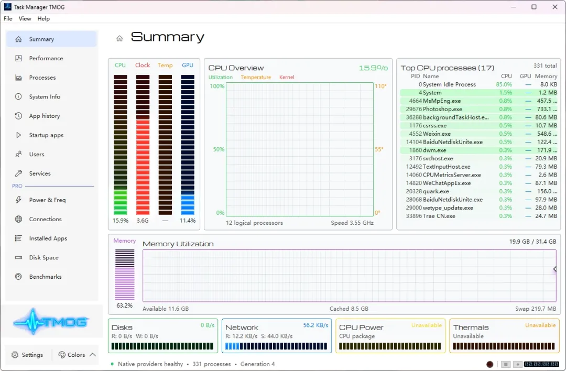Open the Colors button
The image size is (566, 371).
click(x=72, y=355)
